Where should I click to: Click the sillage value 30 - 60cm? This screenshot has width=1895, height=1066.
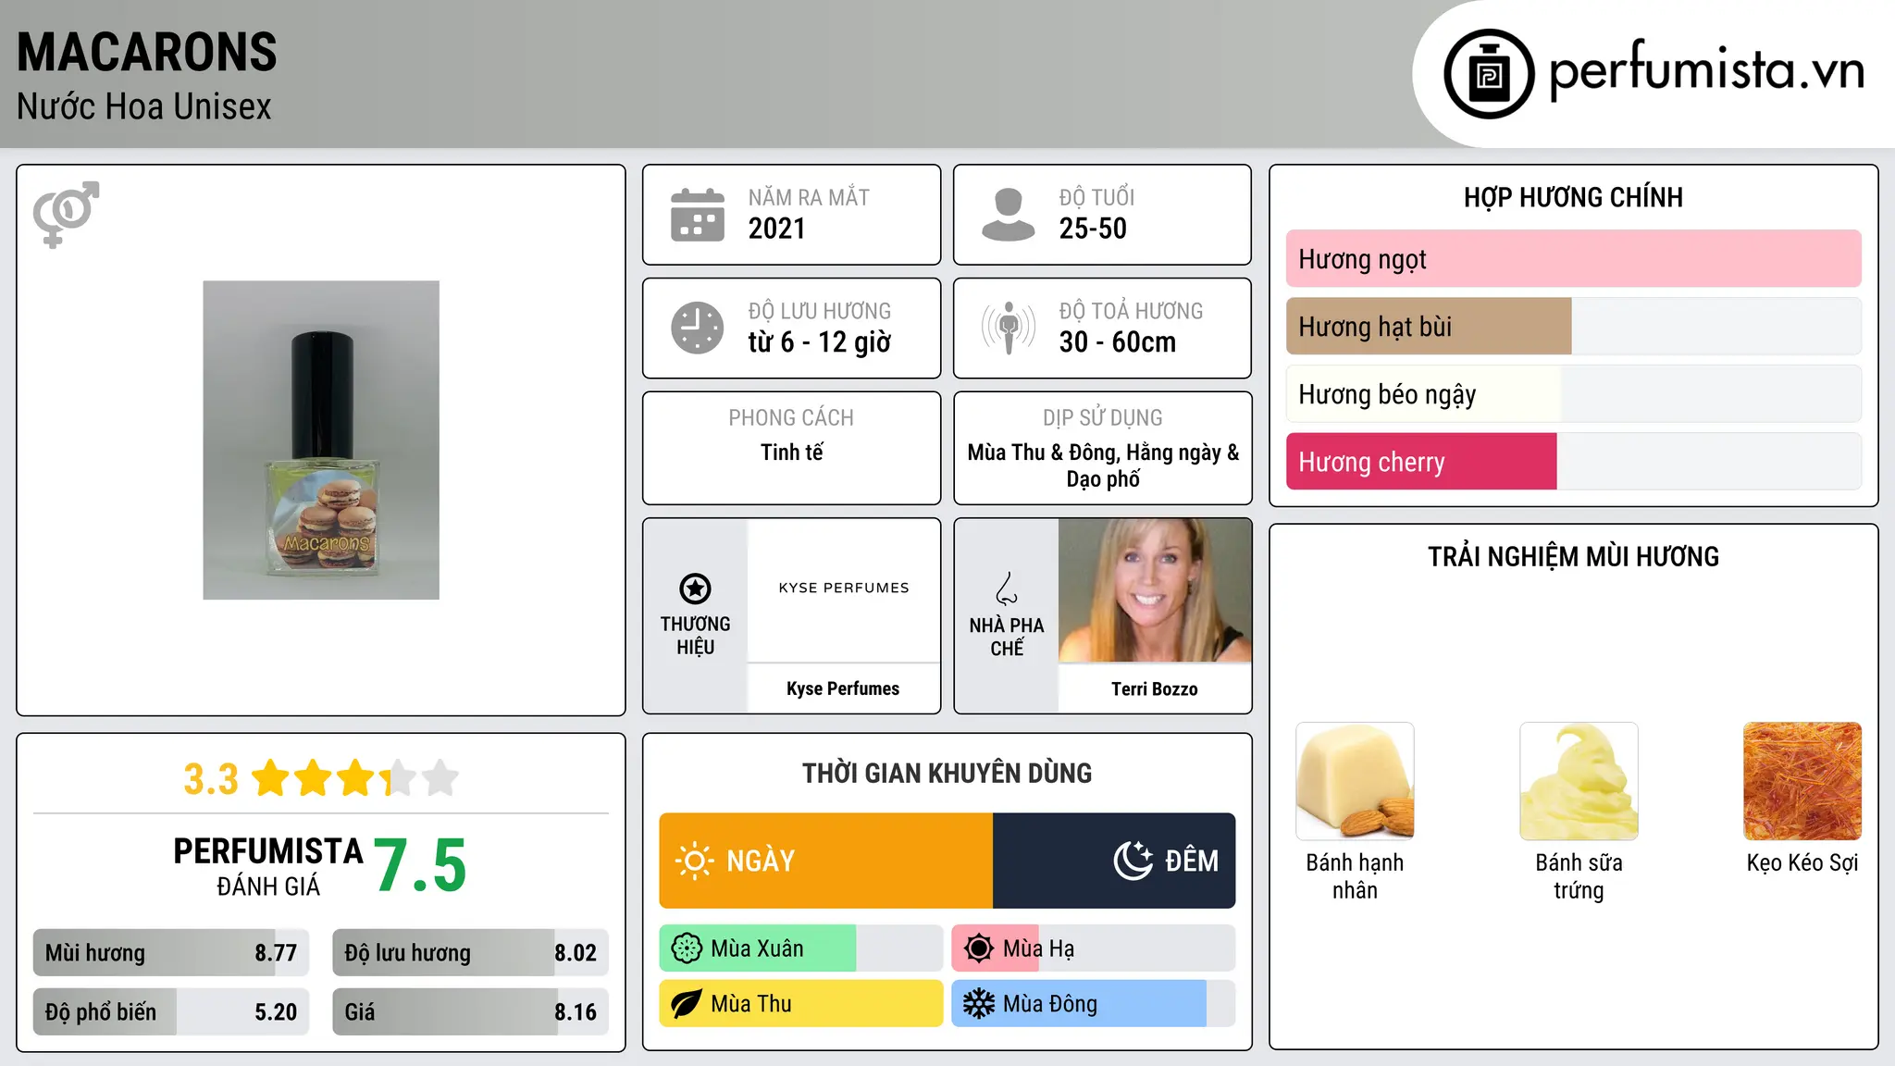click(1118, 342)
